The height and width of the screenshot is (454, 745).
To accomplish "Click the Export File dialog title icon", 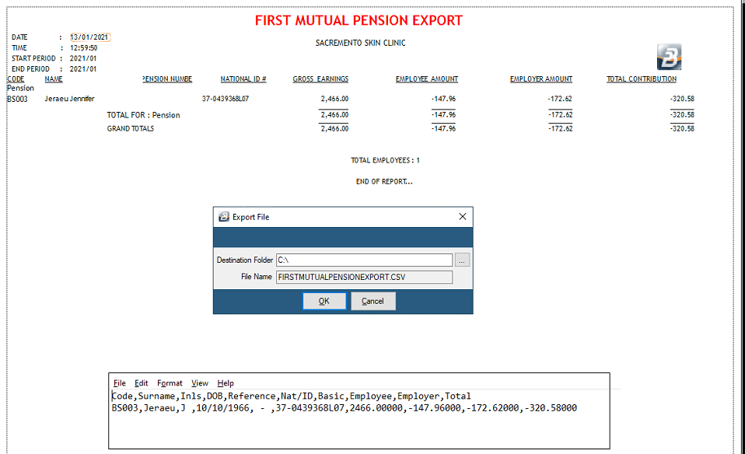I will click(x=224, y=217).
